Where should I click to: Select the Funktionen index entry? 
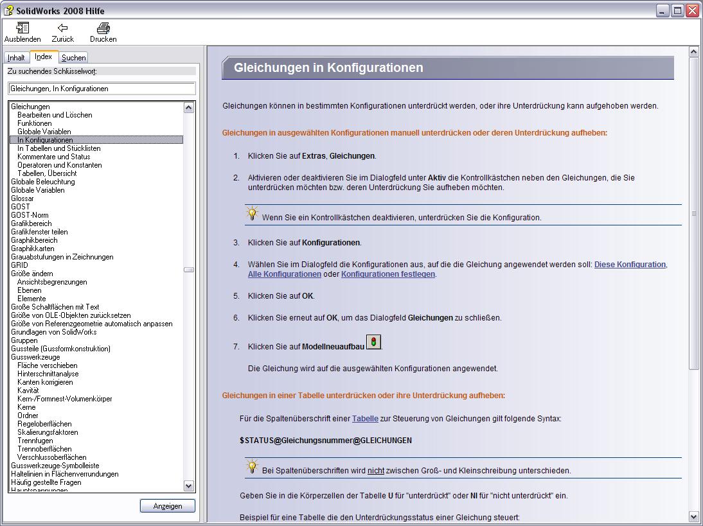click(x=35, y=123)
